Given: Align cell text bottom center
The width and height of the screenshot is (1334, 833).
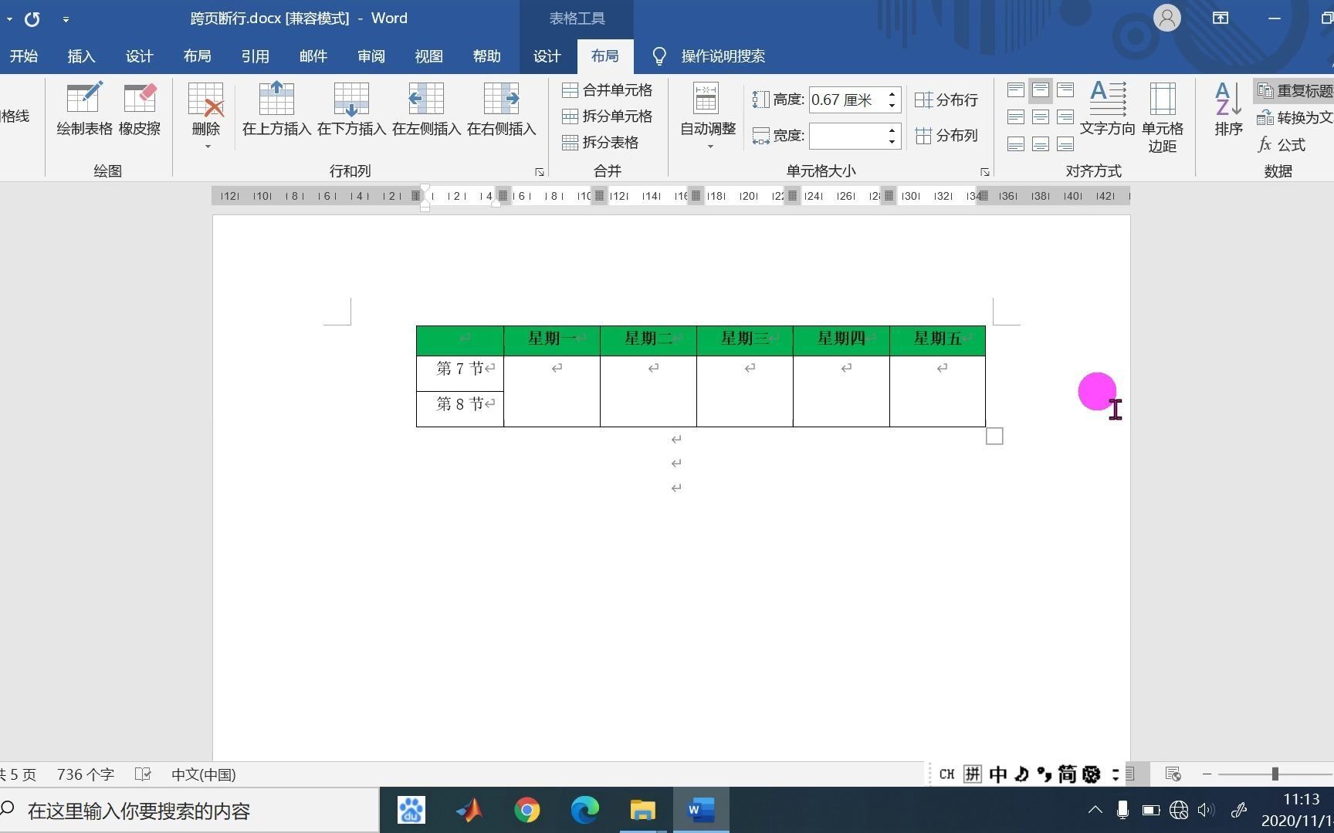Looking at the screenshot, I should point(1041,144).
